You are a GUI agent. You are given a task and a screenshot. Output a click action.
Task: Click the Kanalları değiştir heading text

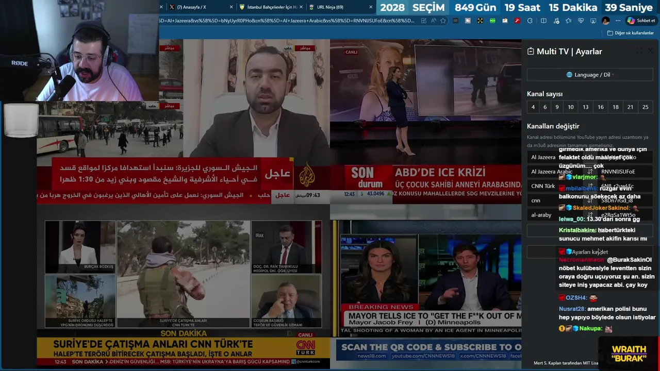click(x=553, y=126)
